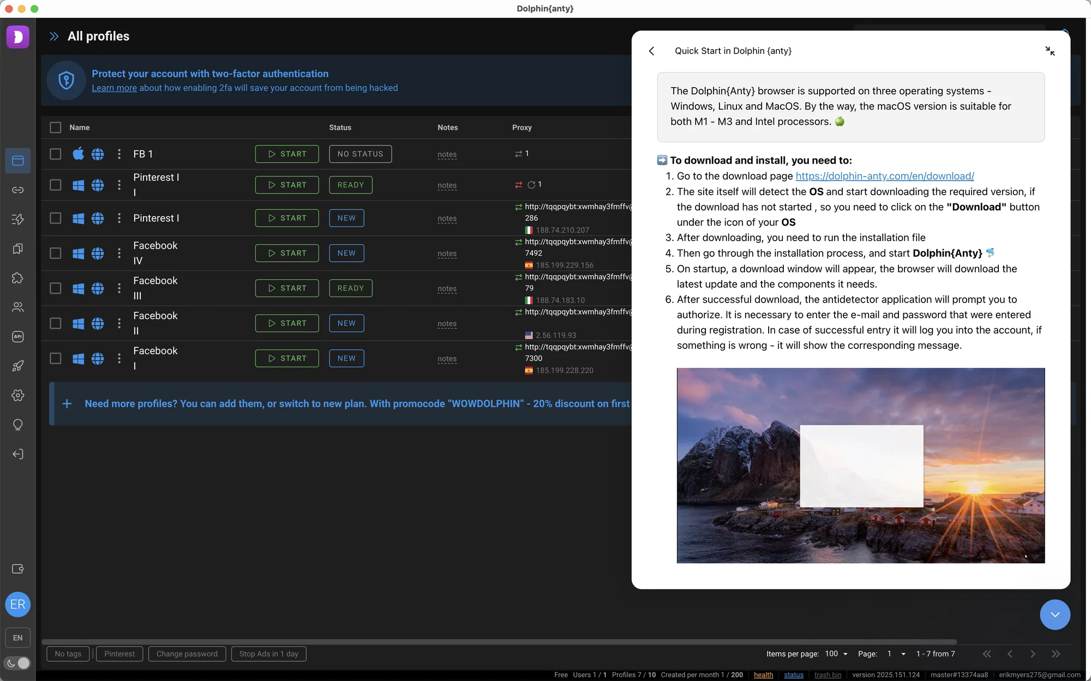This screenshot has width=1091, height=681.
Task: Open the Dolphin Anty logo icon
Action: pos(17,37)
